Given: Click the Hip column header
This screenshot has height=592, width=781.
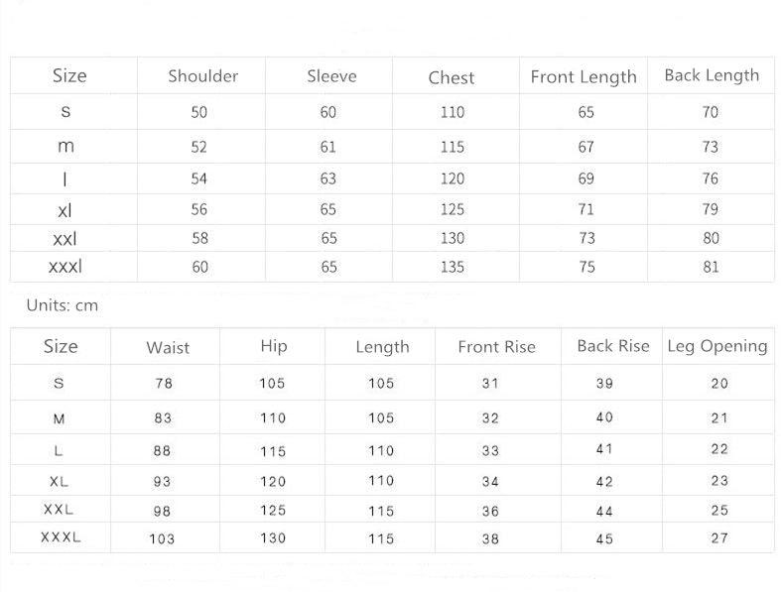Looking at the screenshot, I should click(x=273, y=345).
